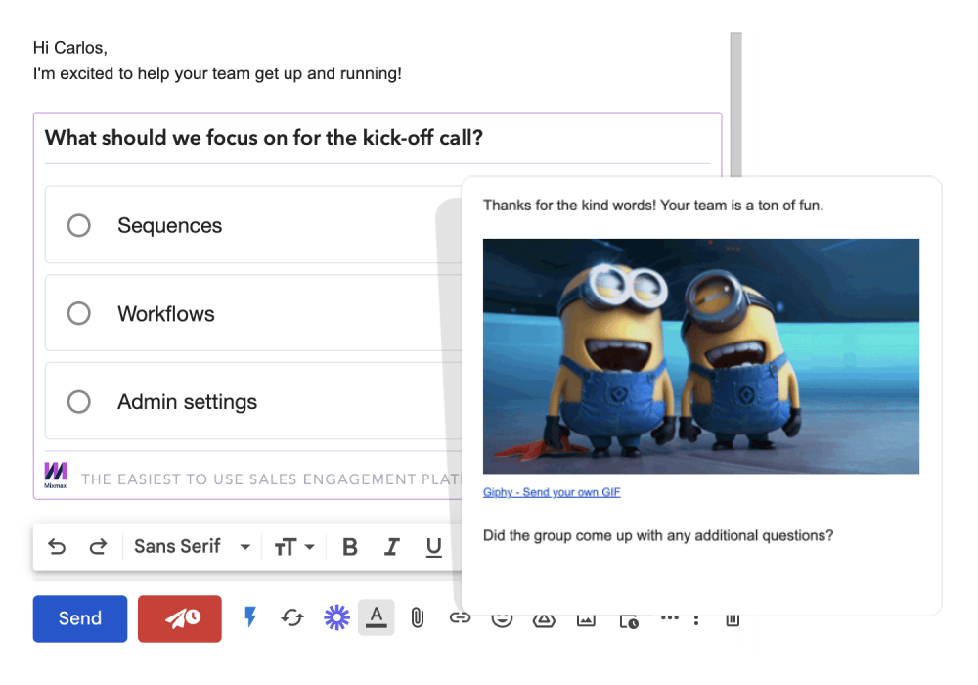Image resolution: width=978 pixels, height=685 pixels.
Task: Discard draft with trash icon
Action: (733, 619)
